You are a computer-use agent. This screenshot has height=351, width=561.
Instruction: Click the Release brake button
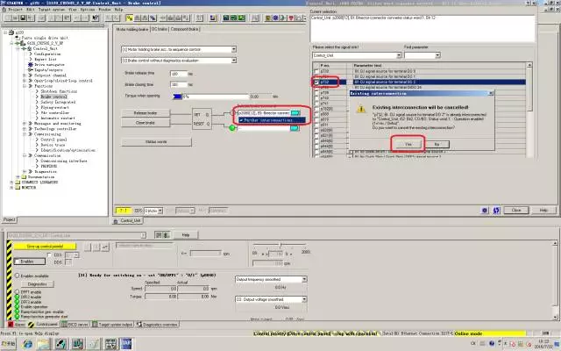(x=146, y=113)
